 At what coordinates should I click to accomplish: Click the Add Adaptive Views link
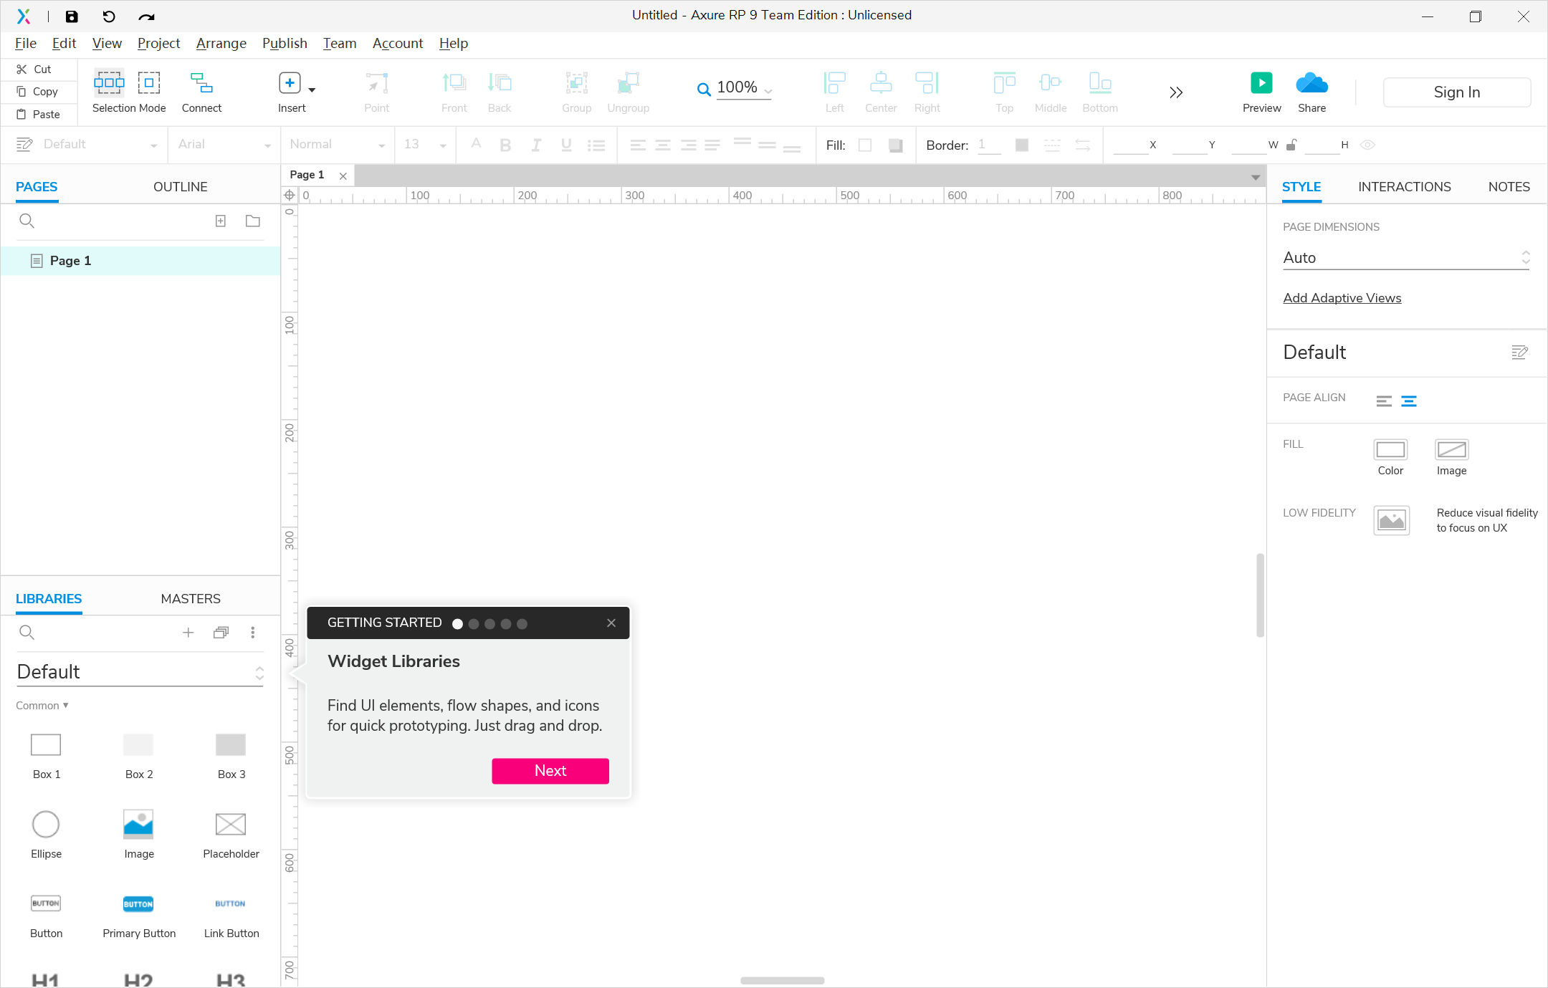point(1342,297)
